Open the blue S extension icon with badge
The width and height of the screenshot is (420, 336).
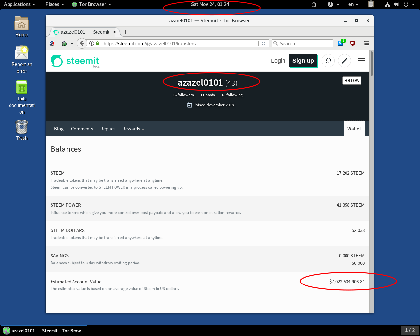click(341, 43)
